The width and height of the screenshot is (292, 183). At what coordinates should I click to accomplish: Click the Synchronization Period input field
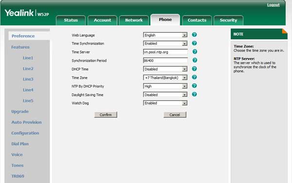pyautogui.click(x=165, y=60)
